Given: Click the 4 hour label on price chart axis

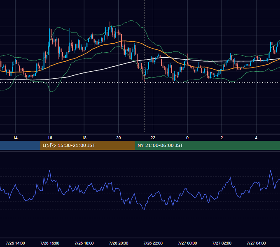Looking at the screenshot, I should [x=256, y=138].
